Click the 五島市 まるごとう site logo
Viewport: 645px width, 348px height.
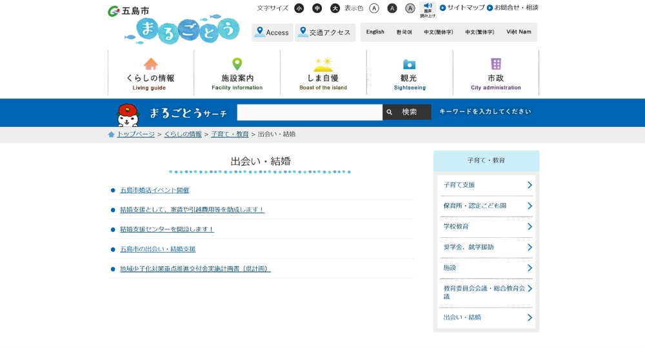tap(174, 24)
